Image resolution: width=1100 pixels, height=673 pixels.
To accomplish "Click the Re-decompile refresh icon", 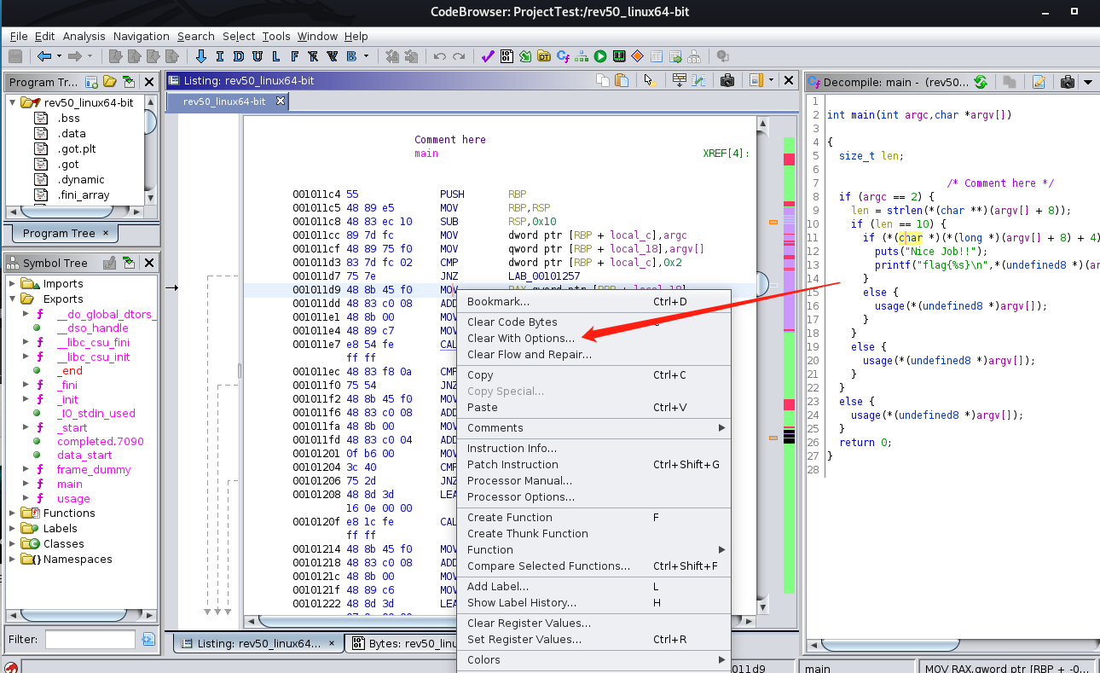I will click(981, 82).
